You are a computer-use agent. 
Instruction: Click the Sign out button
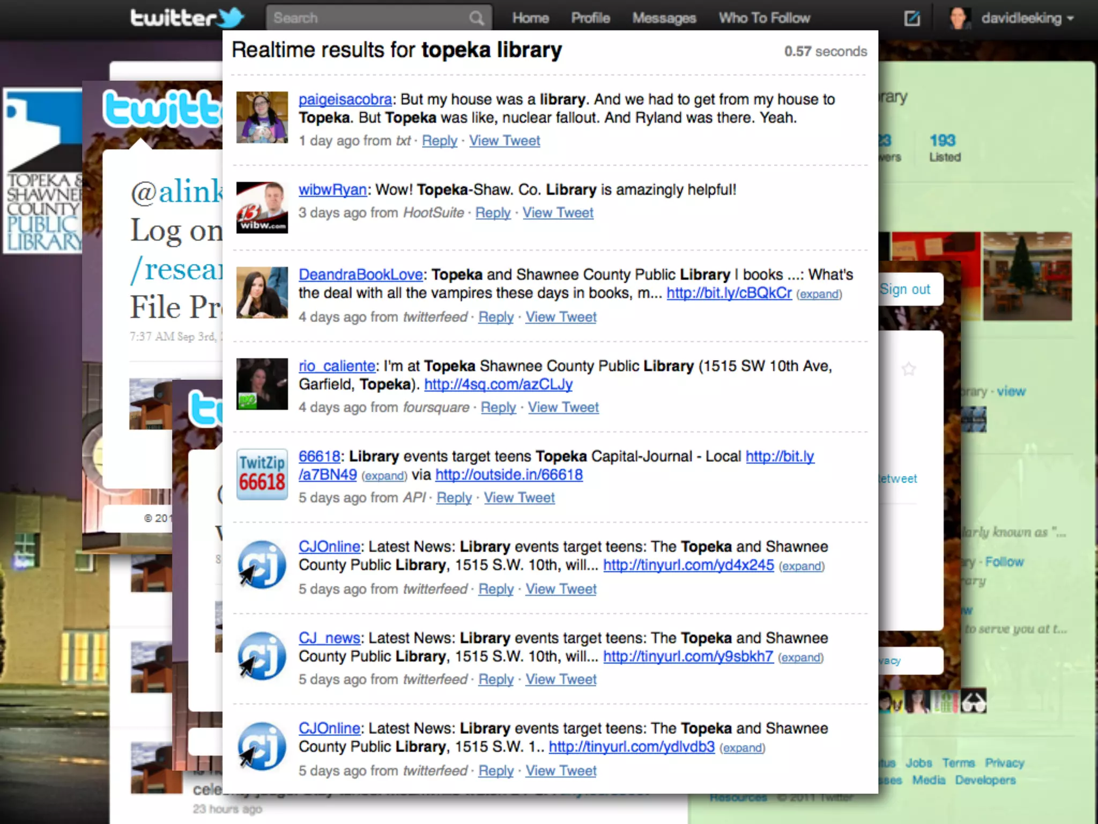click(x=905, y=290)
